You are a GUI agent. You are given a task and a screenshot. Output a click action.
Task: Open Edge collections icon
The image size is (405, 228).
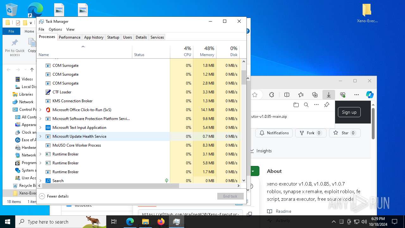click(315, 95)
